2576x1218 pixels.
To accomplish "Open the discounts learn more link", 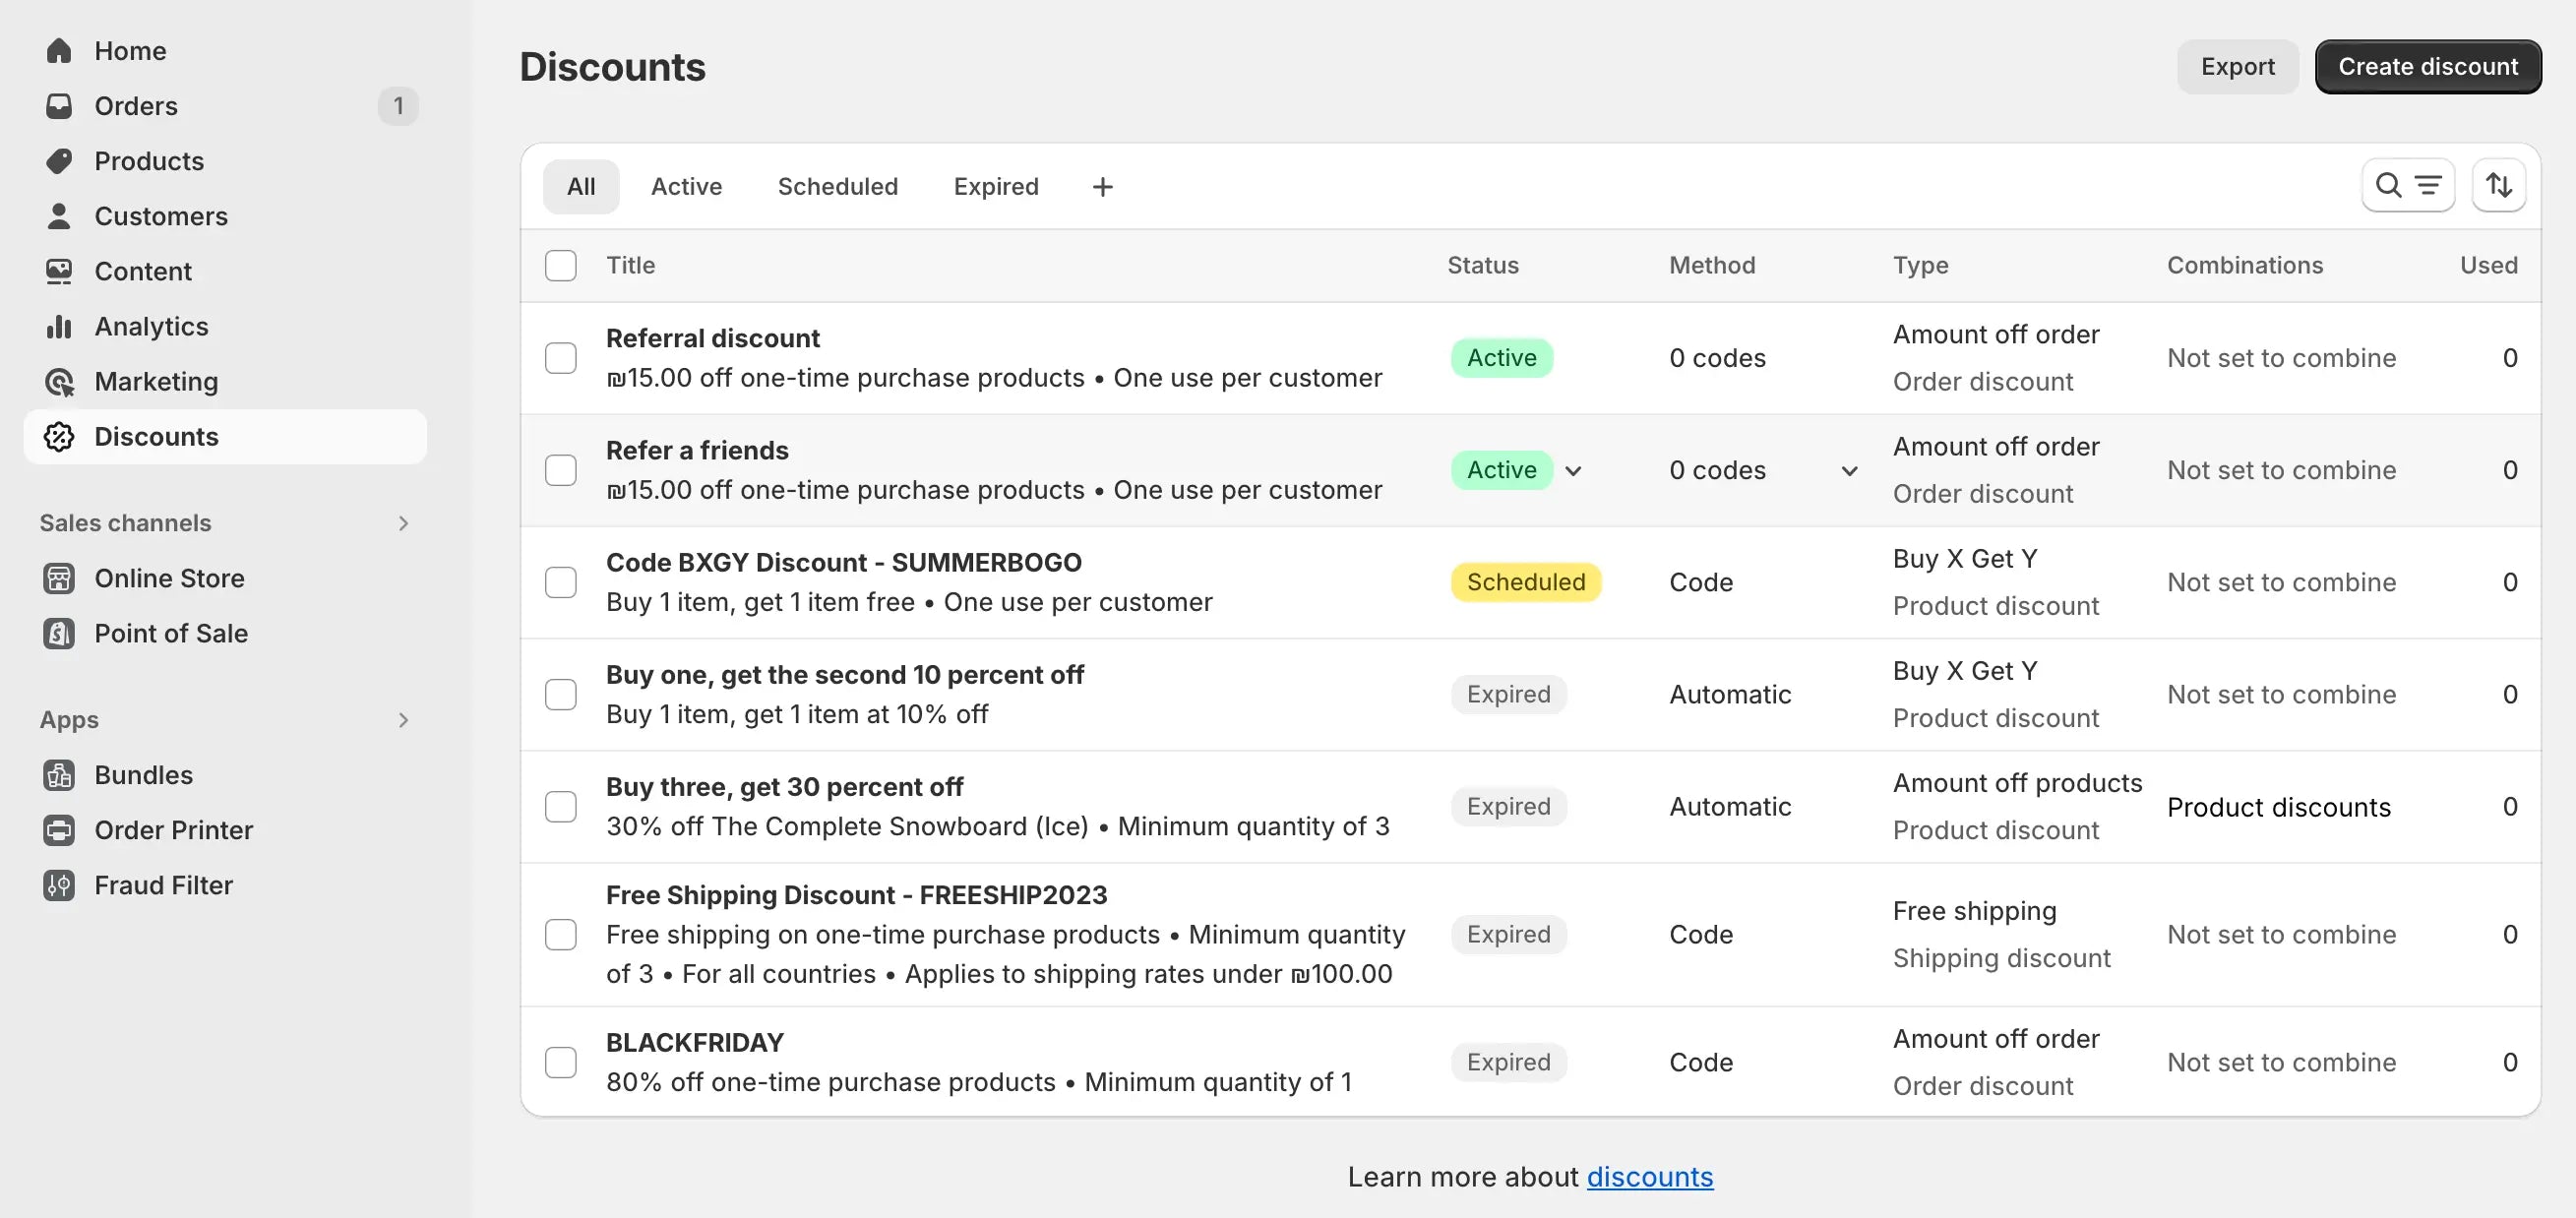I will (x=1650, y=1177).
